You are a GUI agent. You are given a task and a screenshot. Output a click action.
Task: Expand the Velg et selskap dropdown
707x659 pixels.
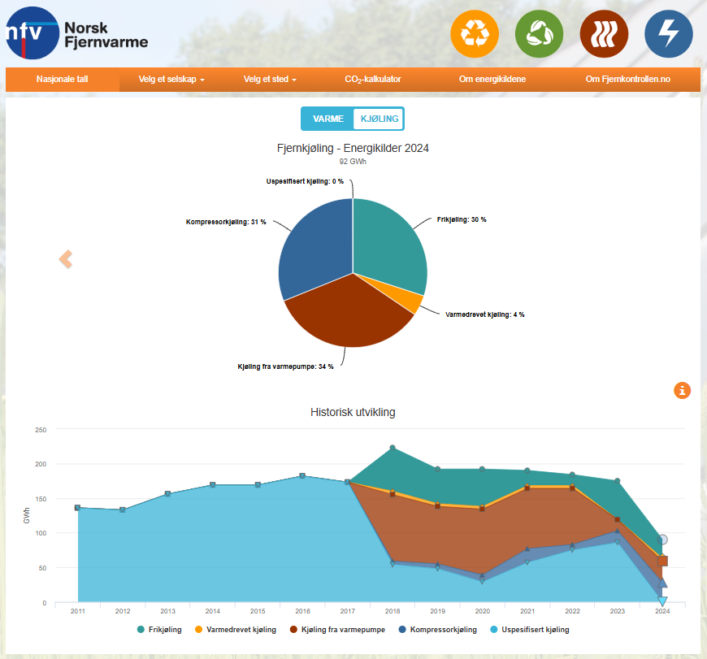171,80
